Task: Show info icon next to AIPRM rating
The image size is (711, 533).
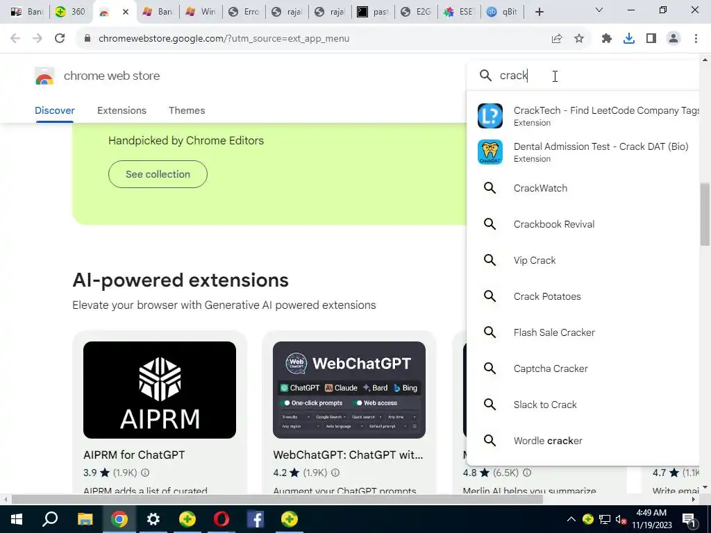Action: (x=145, y=473)
